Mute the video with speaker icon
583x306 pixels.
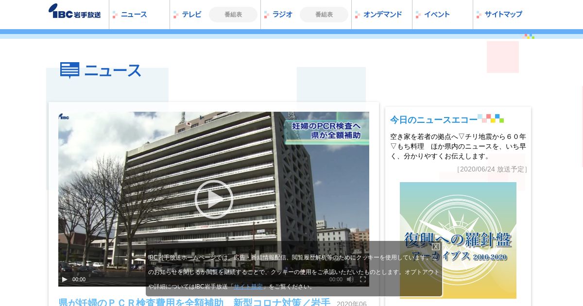[350, 279]
